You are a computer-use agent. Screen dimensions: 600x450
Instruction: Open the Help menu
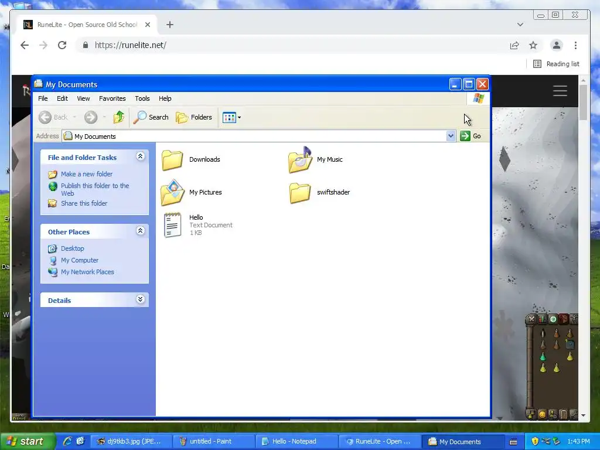click(165, 98)
